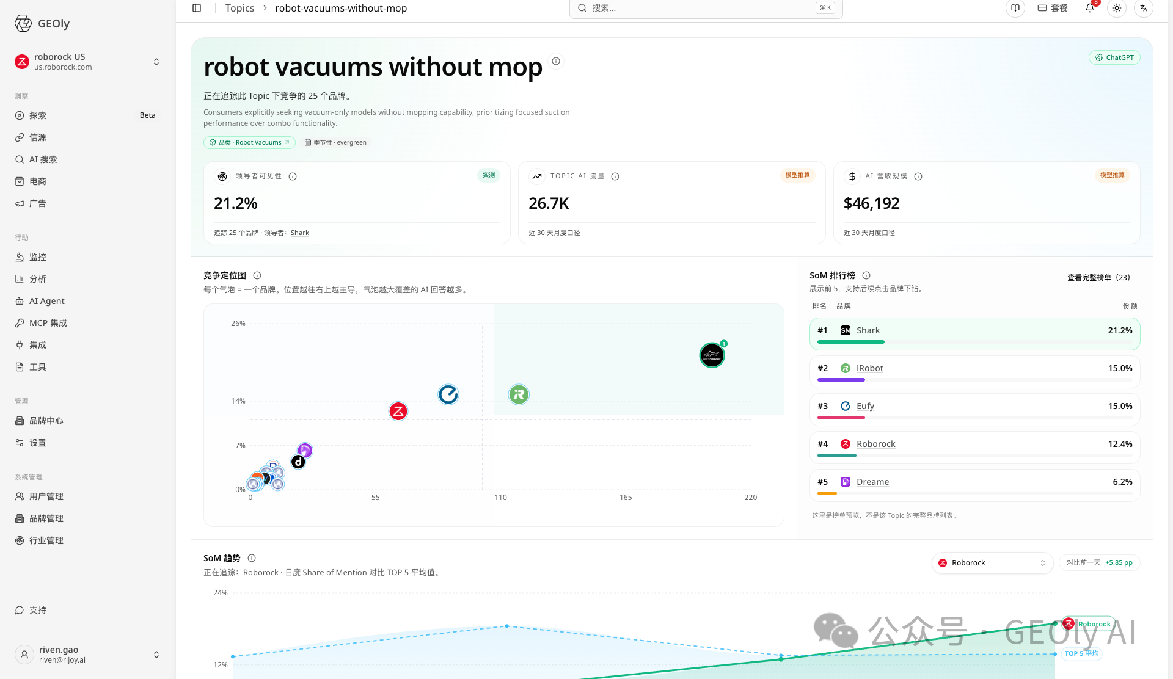Select the black TikTok-style bubble in chart
1173x679 pixels.
click(298, 462)
